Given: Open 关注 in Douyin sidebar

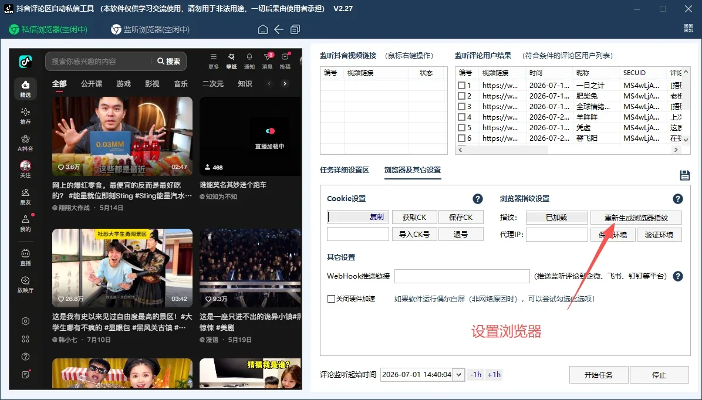Looking at the screenshot, I should [x=25, y=169].
